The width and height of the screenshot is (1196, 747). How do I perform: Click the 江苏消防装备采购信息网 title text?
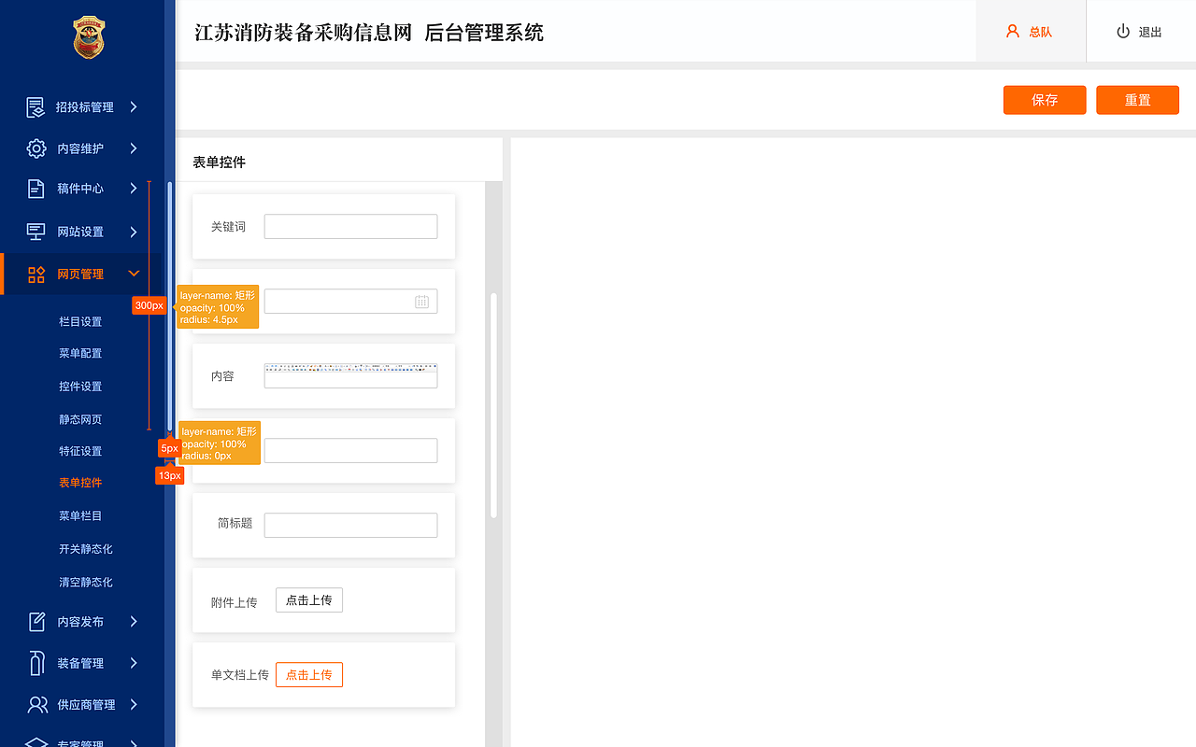pyautogui.click(x=303, y=33)
